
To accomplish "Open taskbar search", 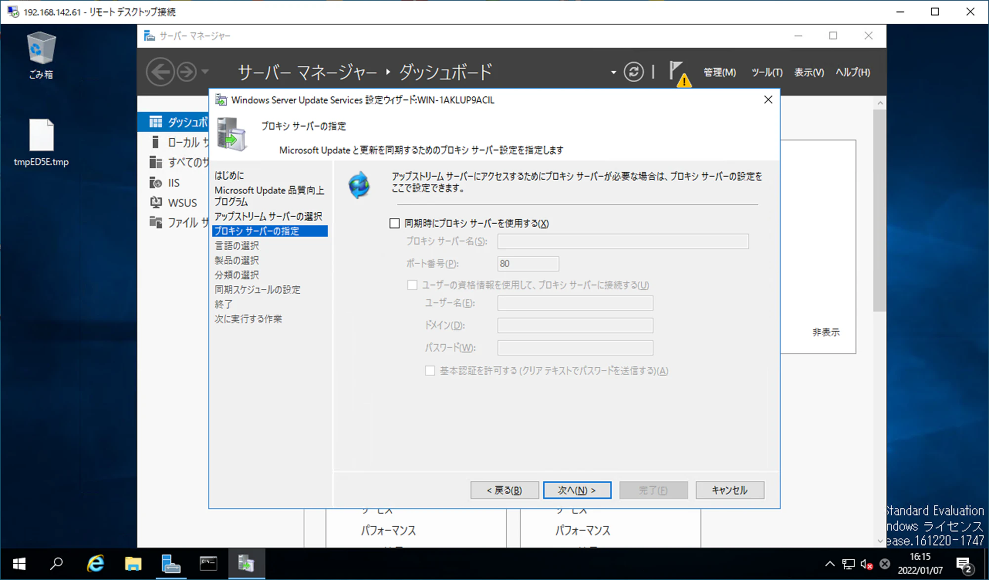I will (57, 564).
